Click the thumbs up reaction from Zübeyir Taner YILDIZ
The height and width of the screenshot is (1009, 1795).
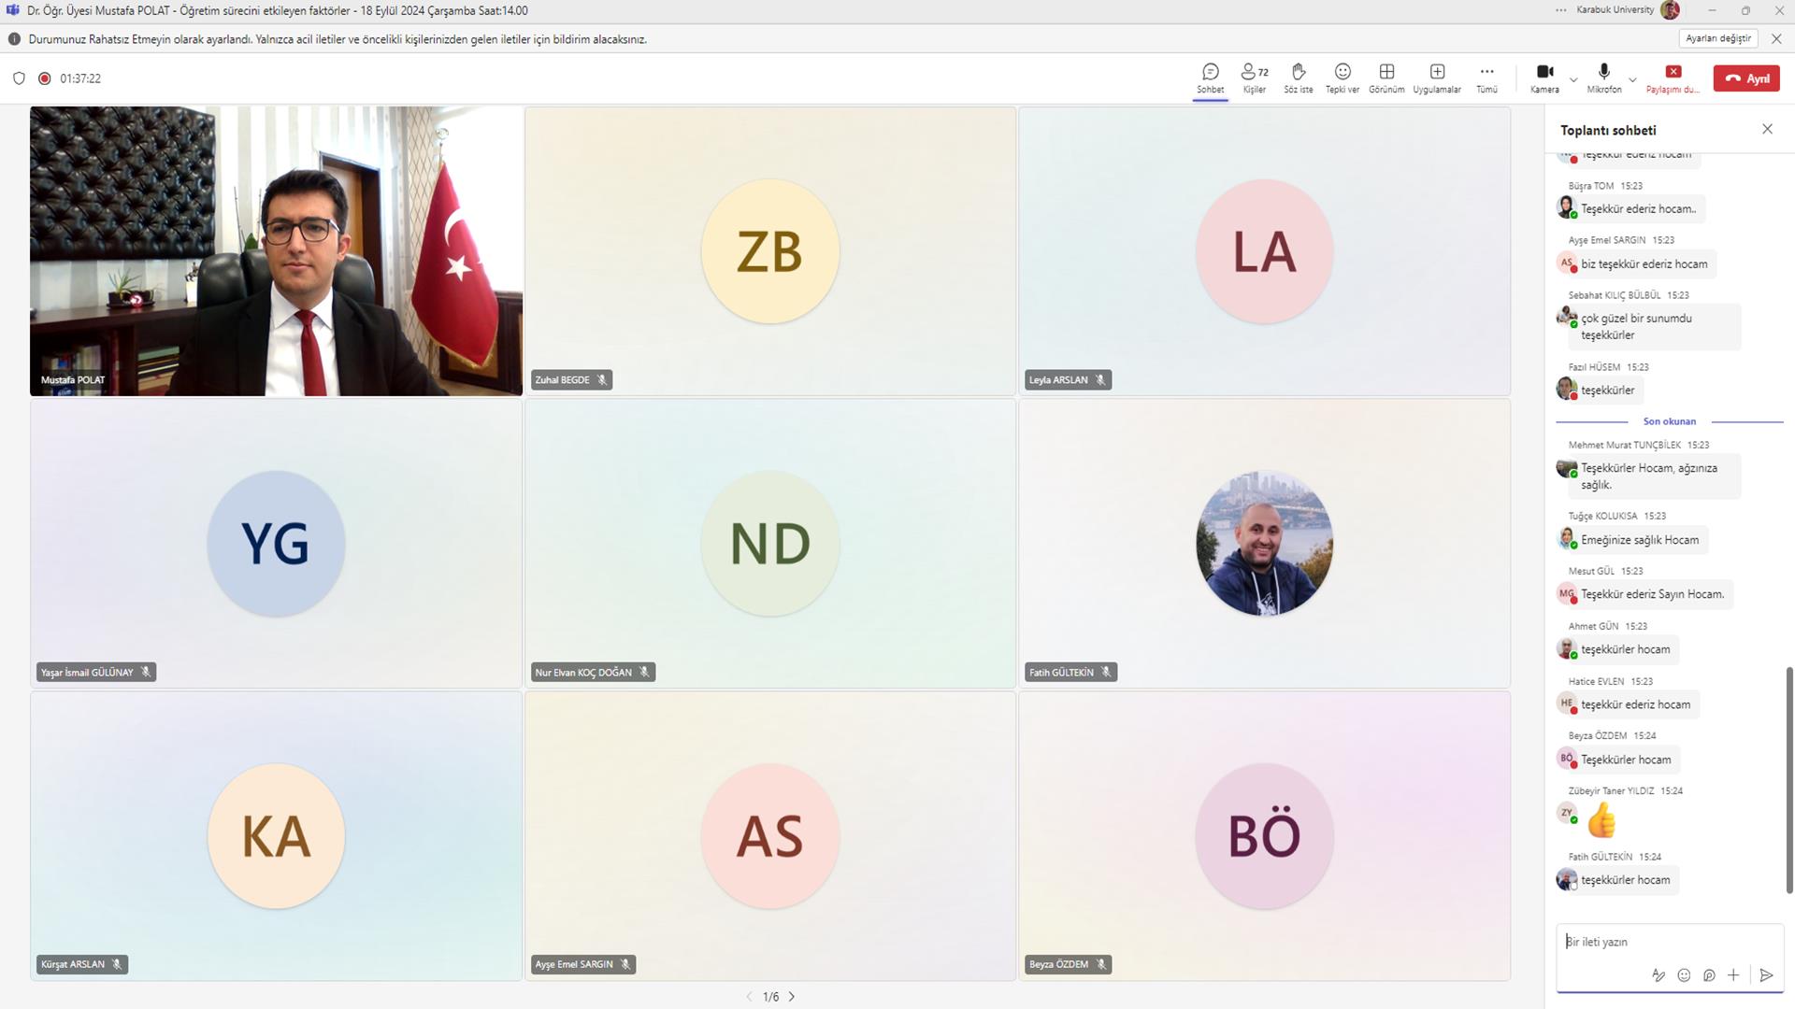coord(1601,820)
